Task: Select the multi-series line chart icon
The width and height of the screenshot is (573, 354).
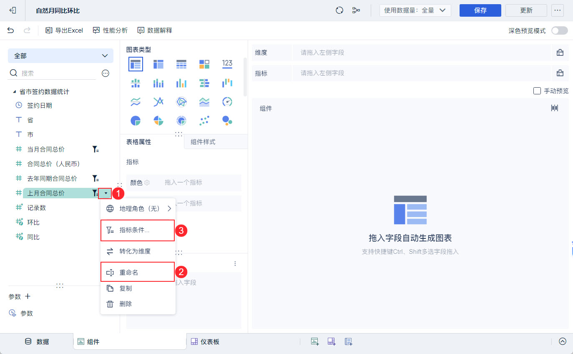Action: [x=158, y=102]
